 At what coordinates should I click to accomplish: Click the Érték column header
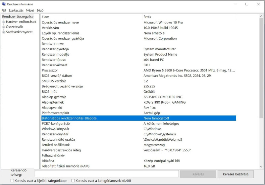click(189, 17)
